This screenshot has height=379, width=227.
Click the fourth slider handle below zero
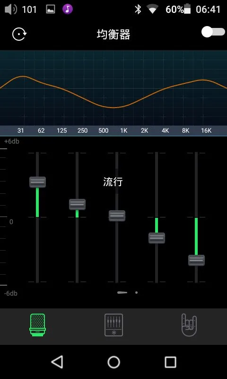(157, 238)
